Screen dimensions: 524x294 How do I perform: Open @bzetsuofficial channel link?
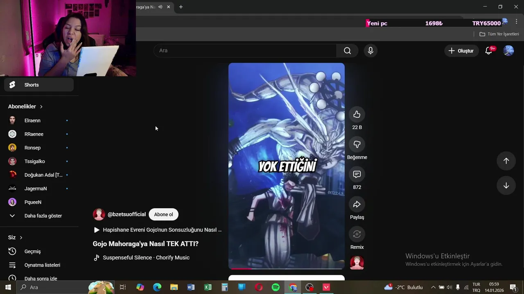[x=126, y=214]
